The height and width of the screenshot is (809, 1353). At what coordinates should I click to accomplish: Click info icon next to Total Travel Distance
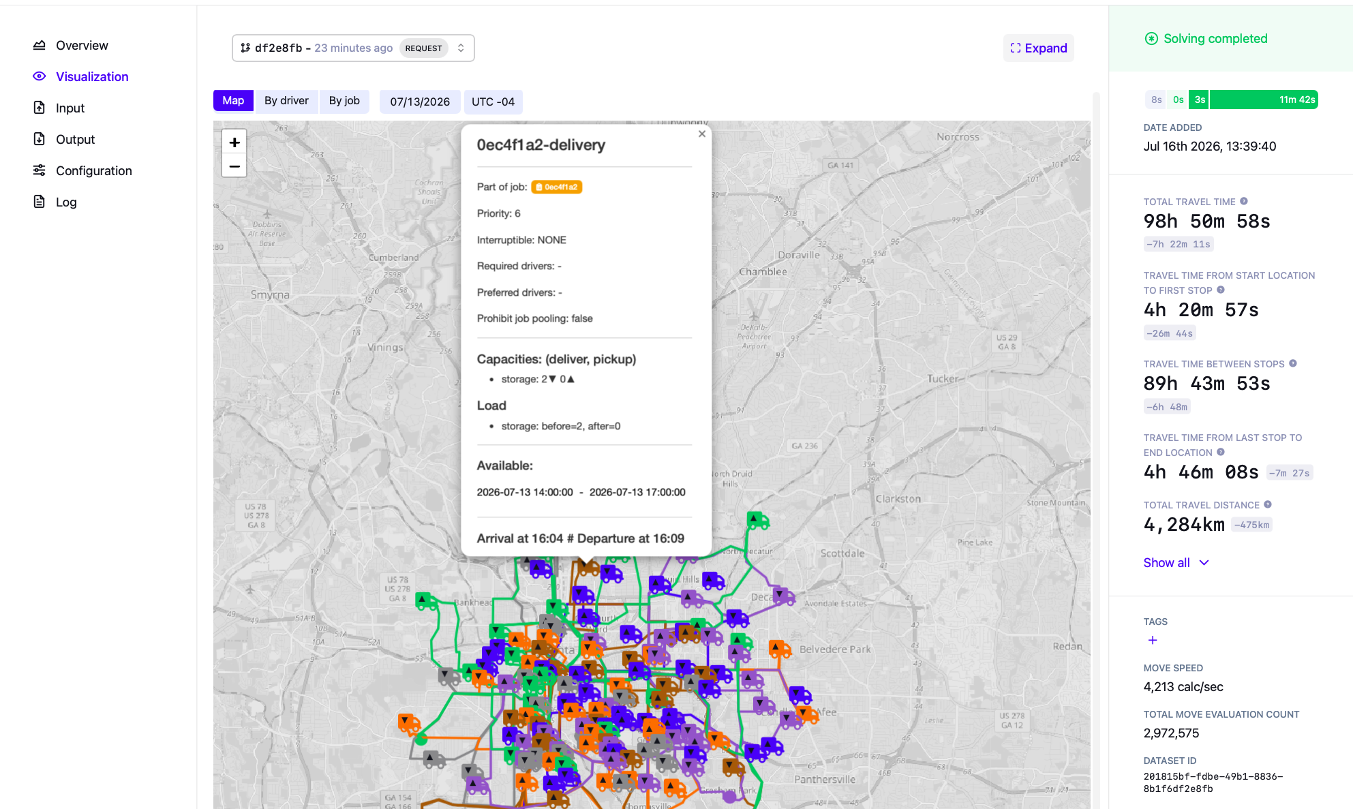(1268, 504)
